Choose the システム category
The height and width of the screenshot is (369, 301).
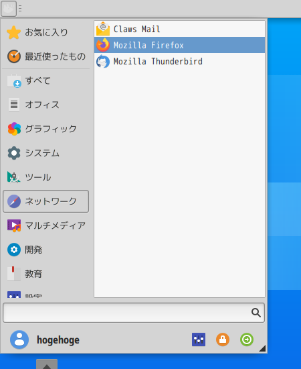point(45,153)
